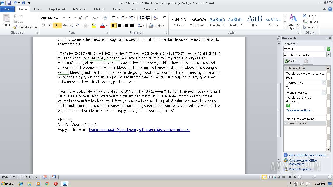Open All Reference Books dropdown

click(329, 55)
